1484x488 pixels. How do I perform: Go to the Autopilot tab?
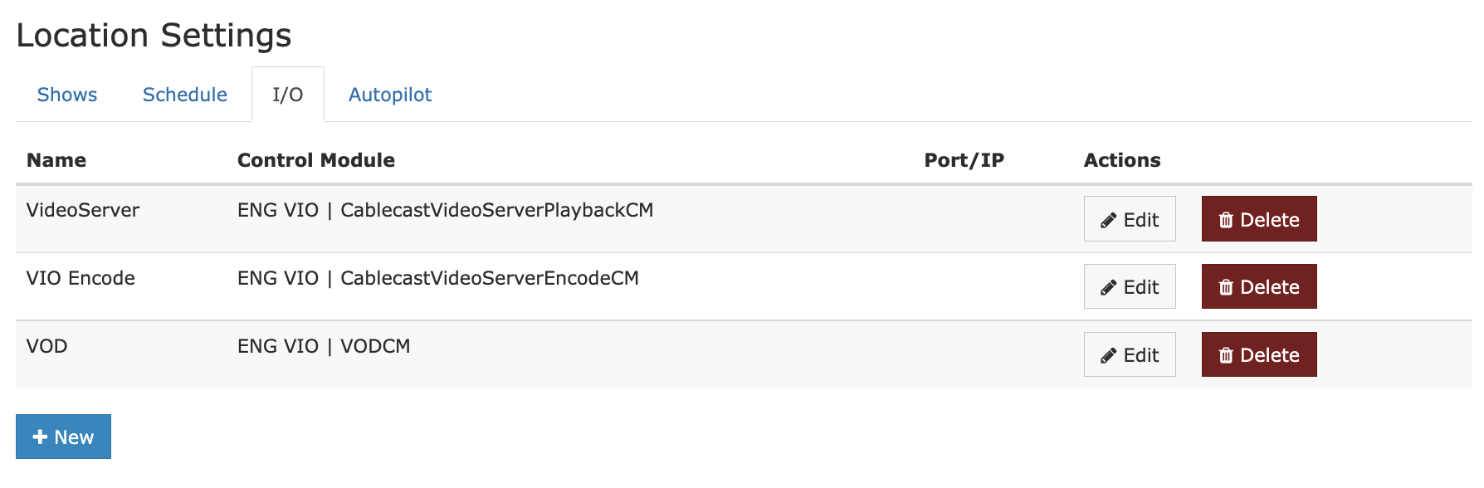point(390,95)
